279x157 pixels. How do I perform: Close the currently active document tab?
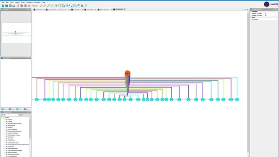[x=125, y=10]
